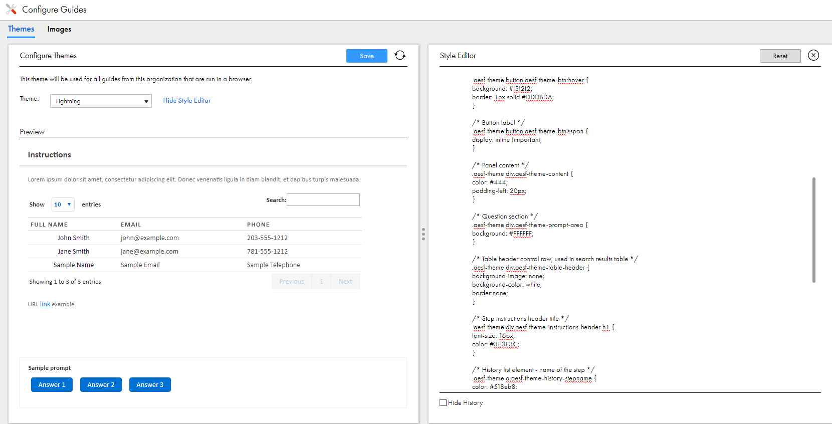Click the 'color: #3E3E3C;' line
Viewport: 832px width, 424px height.
click(496, 344)
